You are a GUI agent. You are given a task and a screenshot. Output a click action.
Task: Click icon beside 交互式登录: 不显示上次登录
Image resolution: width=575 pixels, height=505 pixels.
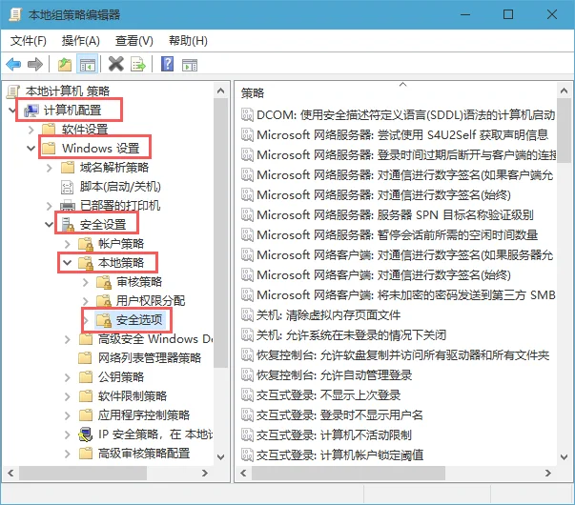(247, 395)
